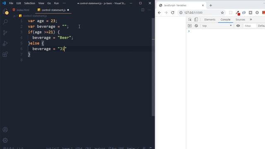This screenshot has height=149, width=265.
Task: Click the Prettier status bar item
Action: [133, 148]
